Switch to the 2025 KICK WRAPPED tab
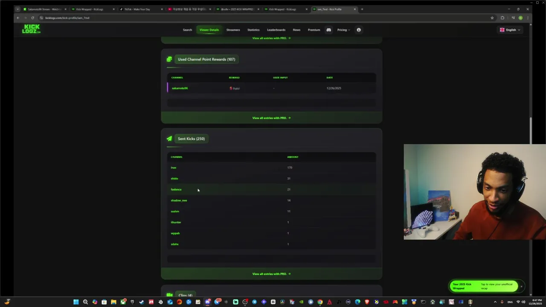 [x=238, y=9]
